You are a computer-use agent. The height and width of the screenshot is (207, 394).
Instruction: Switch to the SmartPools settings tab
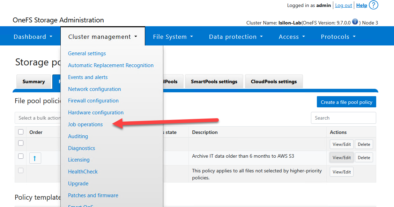pos(214,81)
